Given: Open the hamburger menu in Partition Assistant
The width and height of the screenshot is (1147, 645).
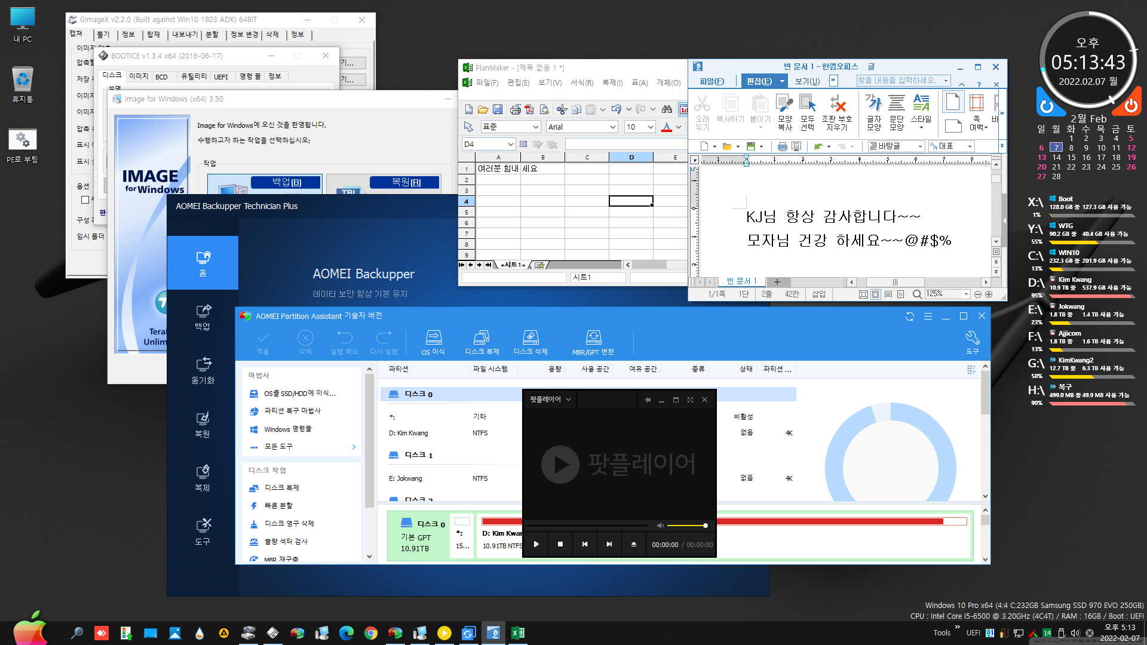Looking at the screenshot, I should 928,317.
